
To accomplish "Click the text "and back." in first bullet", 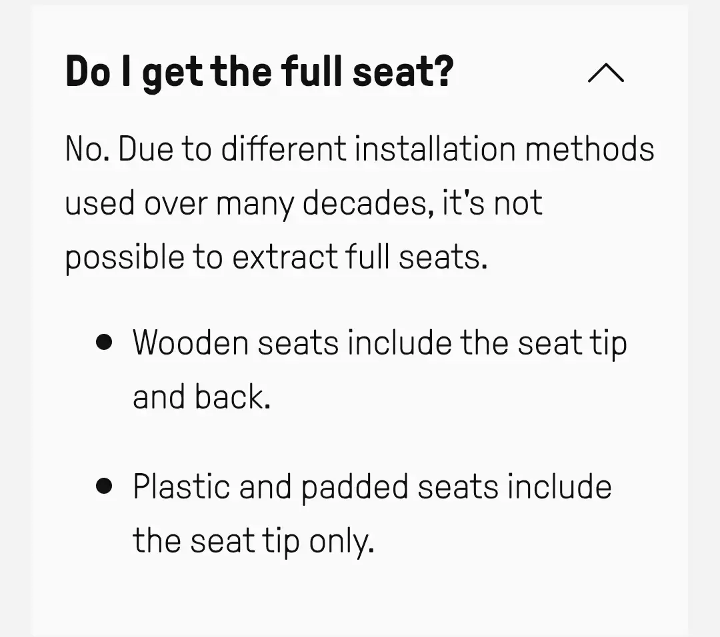I will coord(201,398).
